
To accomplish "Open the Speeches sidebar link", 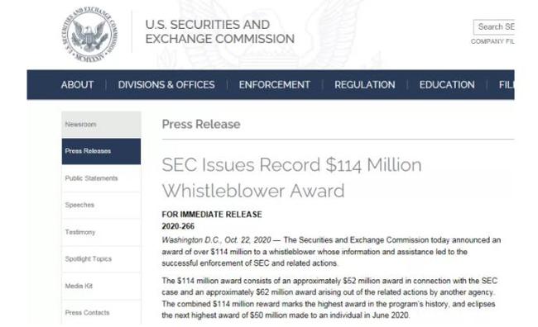I will coord(101,205).
